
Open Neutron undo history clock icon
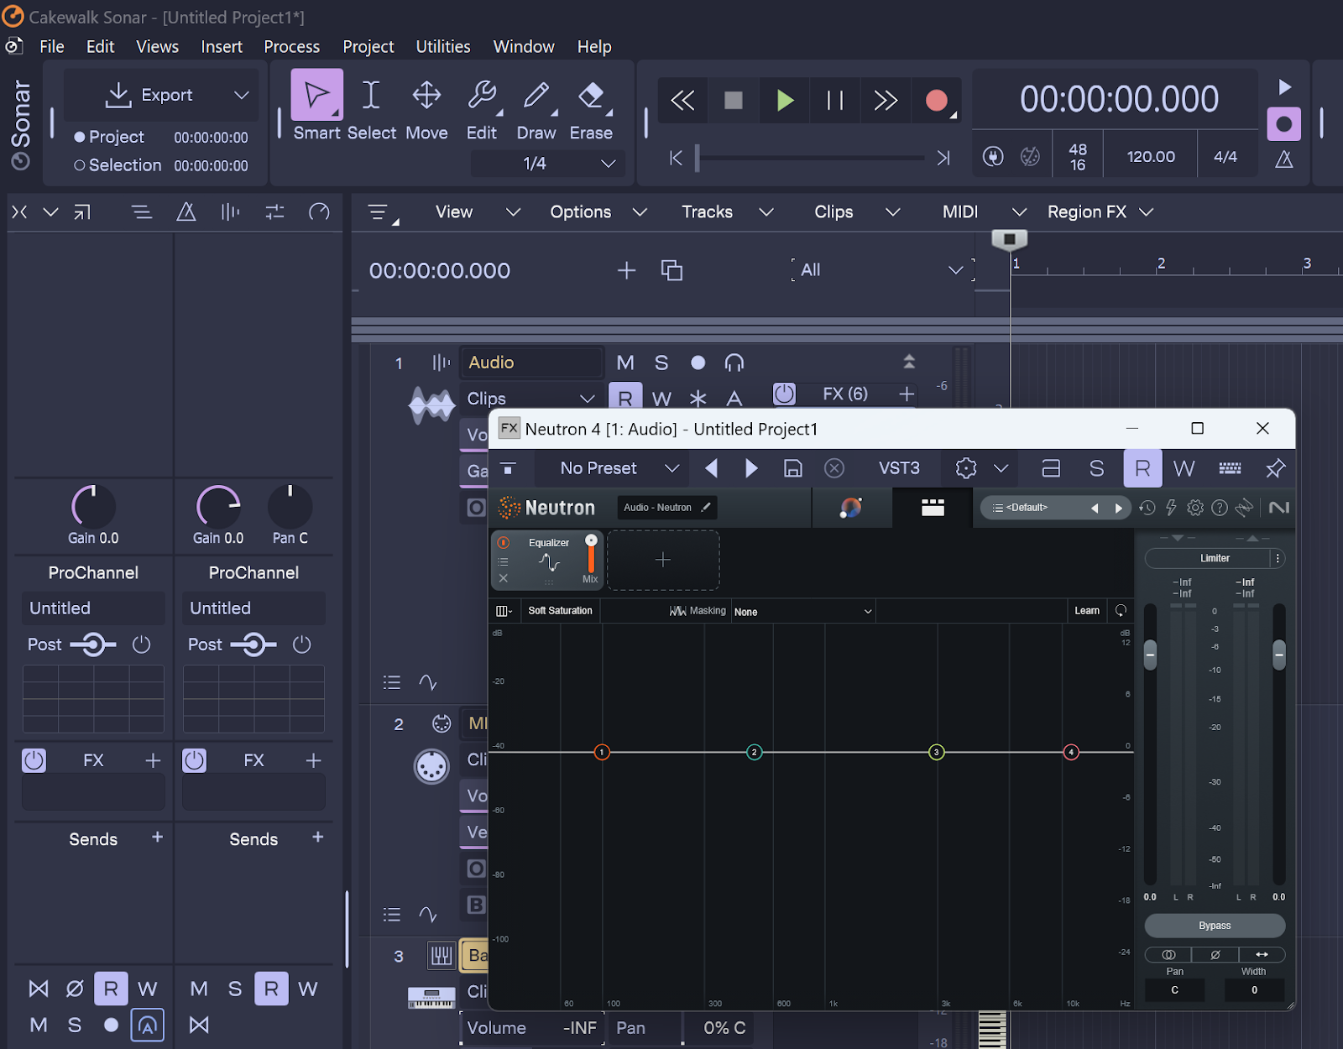pyautogui.click(x=1147, y=508)
